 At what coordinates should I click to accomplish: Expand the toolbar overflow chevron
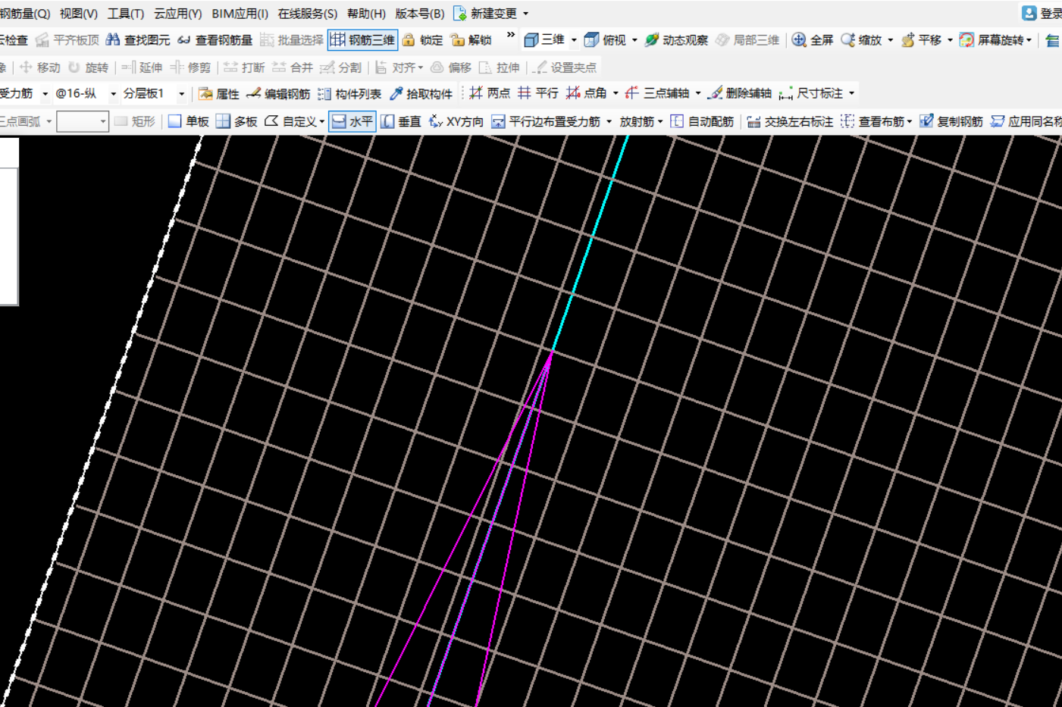(511, 35)
